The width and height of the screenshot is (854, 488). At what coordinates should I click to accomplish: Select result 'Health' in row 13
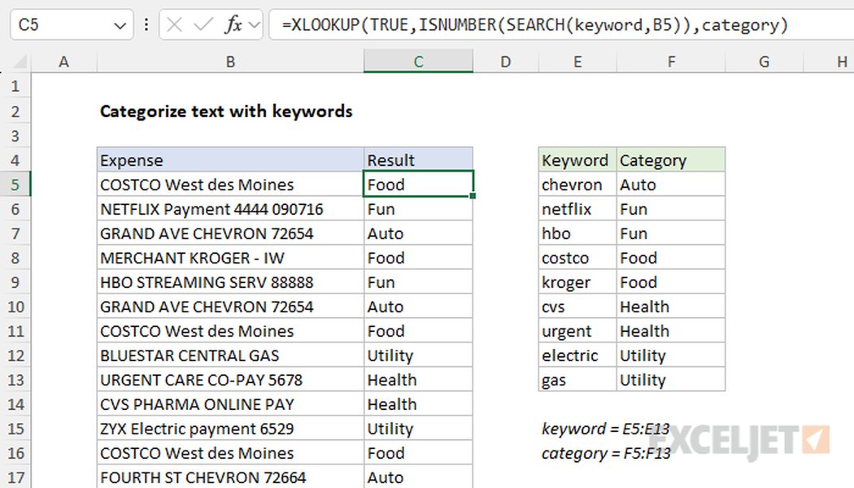(x=418, y=380)
